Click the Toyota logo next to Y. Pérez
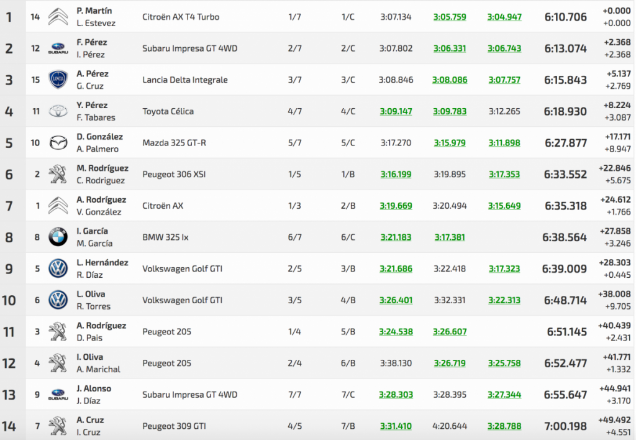This screenshot has width=636, height=440. [58, 111]
